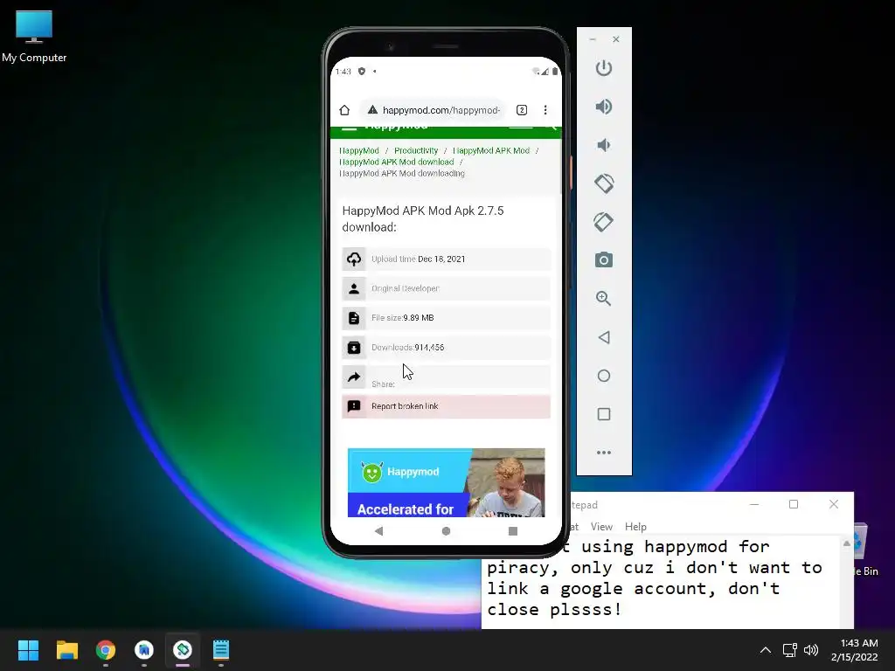Rotate emulator left icon
The height and width of the screenshot is (671, 895).
point(603,183)
